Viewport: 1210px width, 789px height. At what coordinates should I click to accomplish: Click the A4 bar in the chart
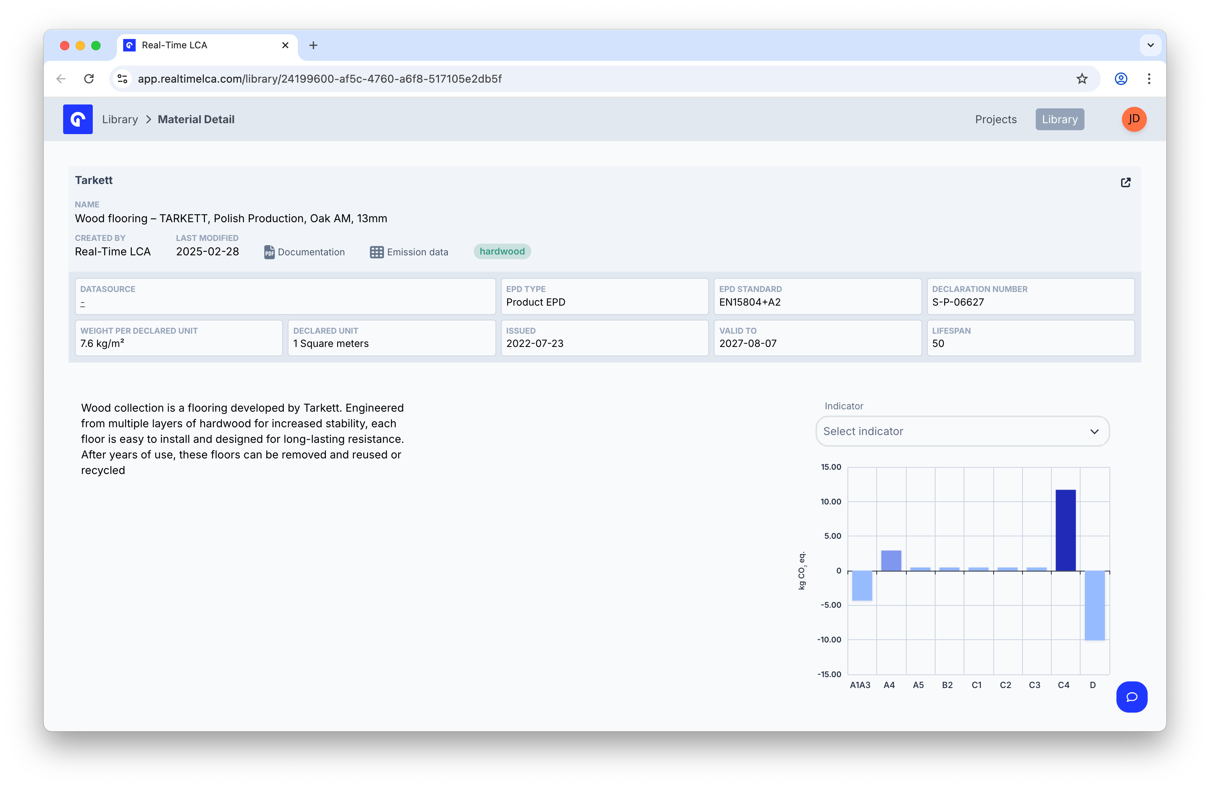[891, 561]
